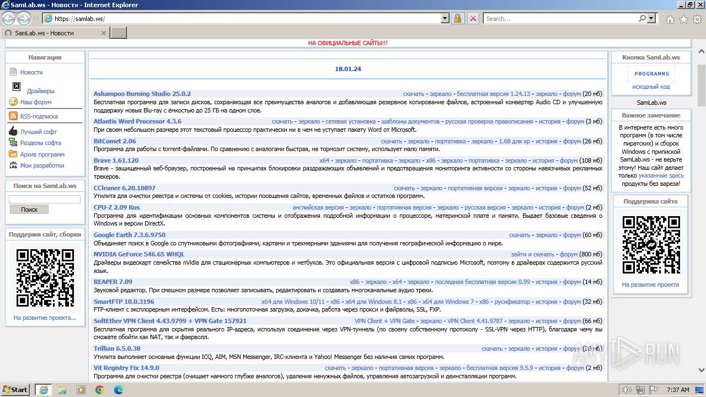The width and height of the screenshot is (706, 397).
Task: Click the QR code under Поддержка сайта
Action: [x=651, y=245]
